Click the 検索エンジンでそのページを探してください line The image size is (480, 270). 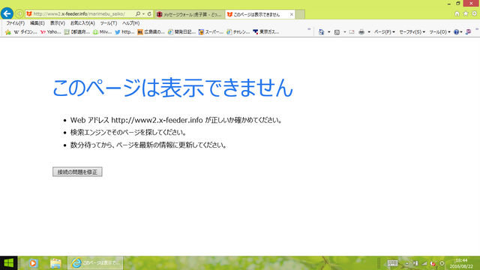128,133
